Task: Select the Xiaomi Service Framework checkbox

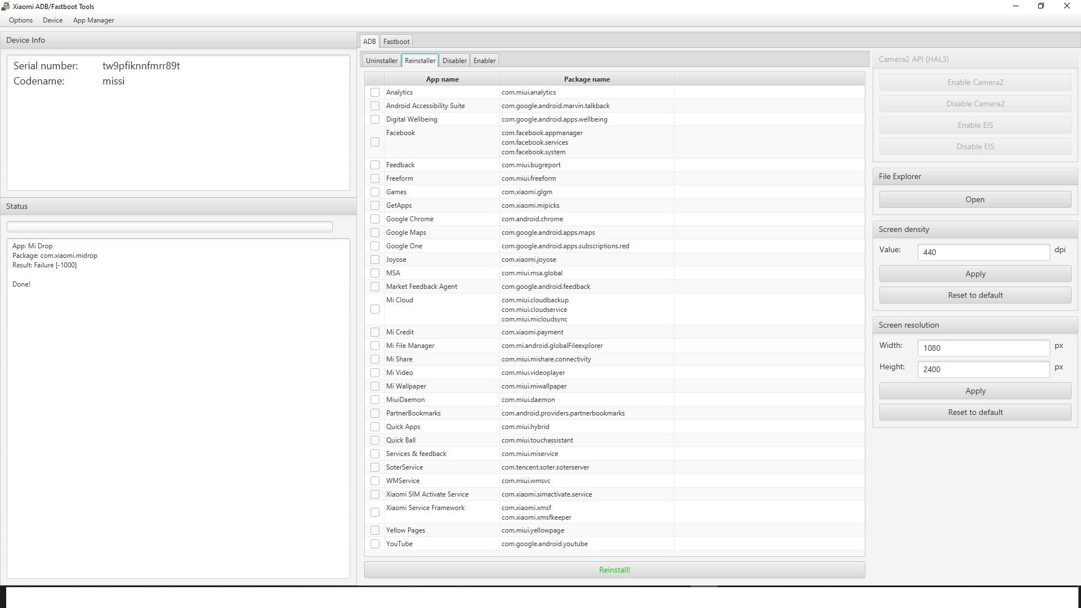Action: [x=375, y=512]
